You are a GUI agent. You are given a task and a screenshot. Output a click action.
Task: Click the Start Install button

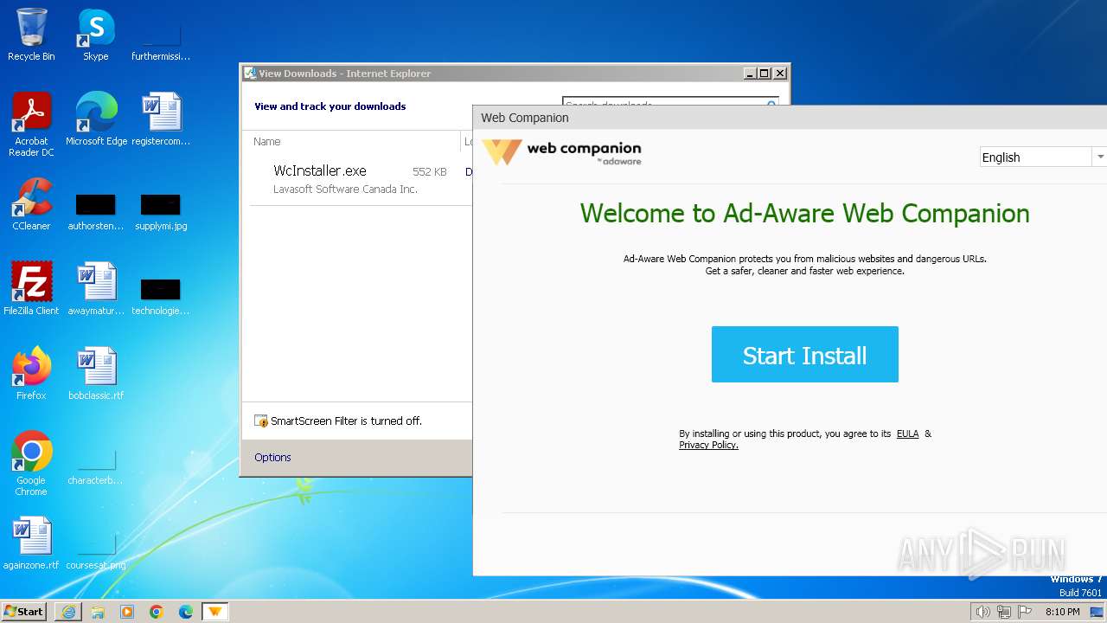(x=804, y=354)
